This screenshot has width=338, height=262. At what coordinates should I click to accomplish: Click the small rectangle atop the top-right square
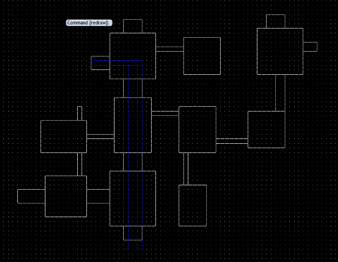275,21
